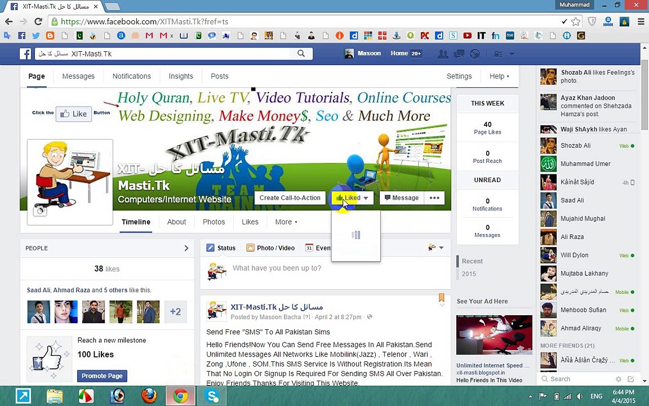Open the three-dots page options button
The height and width of the screenshot is (406, 649).
click(434, 198)
